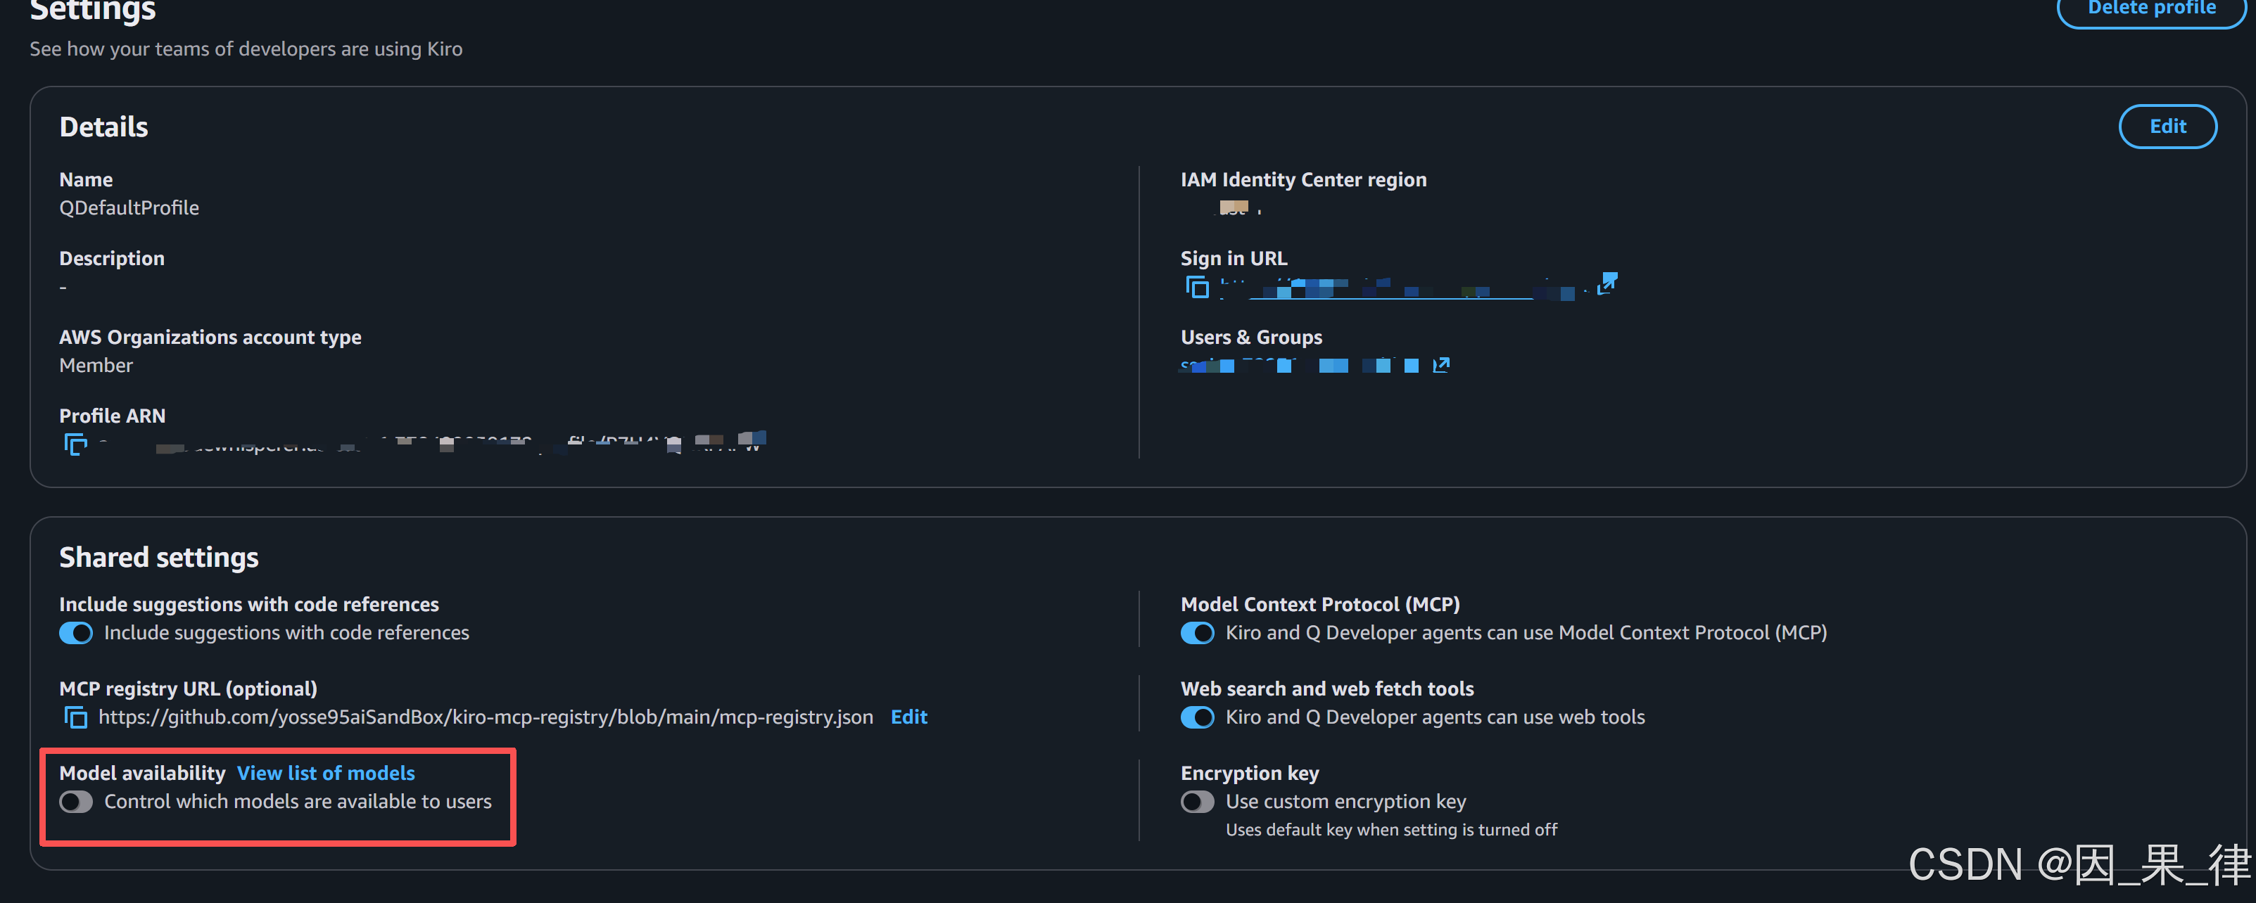Enable the Model availability control toggle

point(76,802)
